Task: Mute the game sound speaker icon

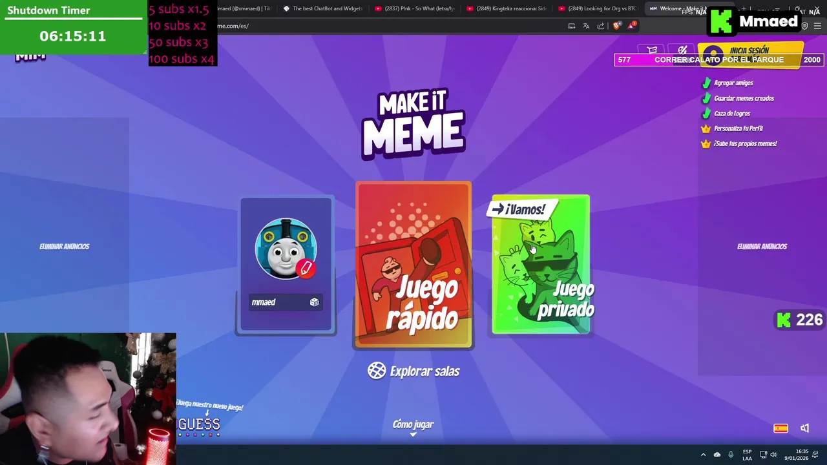Action: (x=804, y=428)
